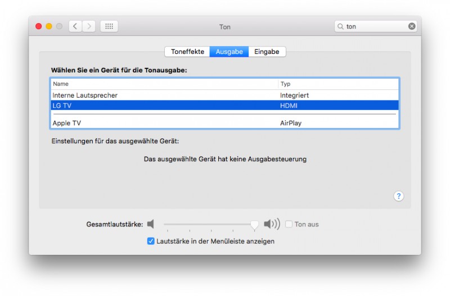The height and width of the screenshot is (296, 450).
Task: Show all preferences grid icon
Action: (109, 26)
